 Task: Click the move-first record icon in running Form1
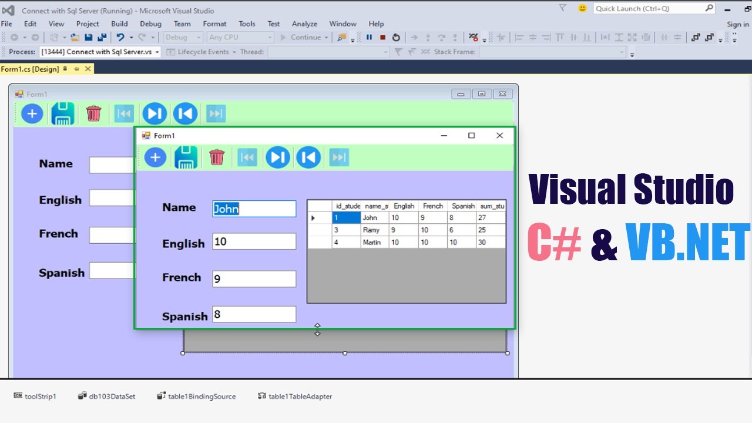pos(247,157)
